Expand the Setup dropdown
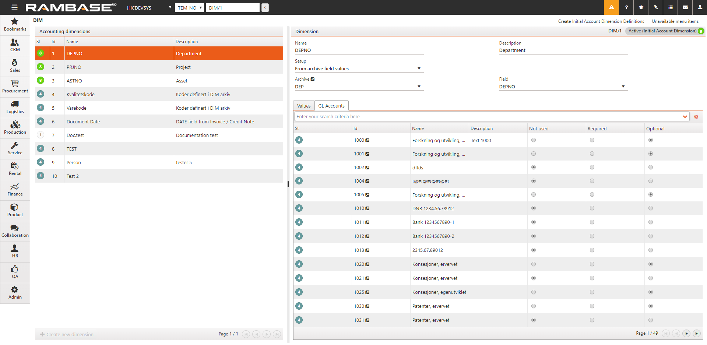Viewport: 707px width, 345px height. (419, 68)
